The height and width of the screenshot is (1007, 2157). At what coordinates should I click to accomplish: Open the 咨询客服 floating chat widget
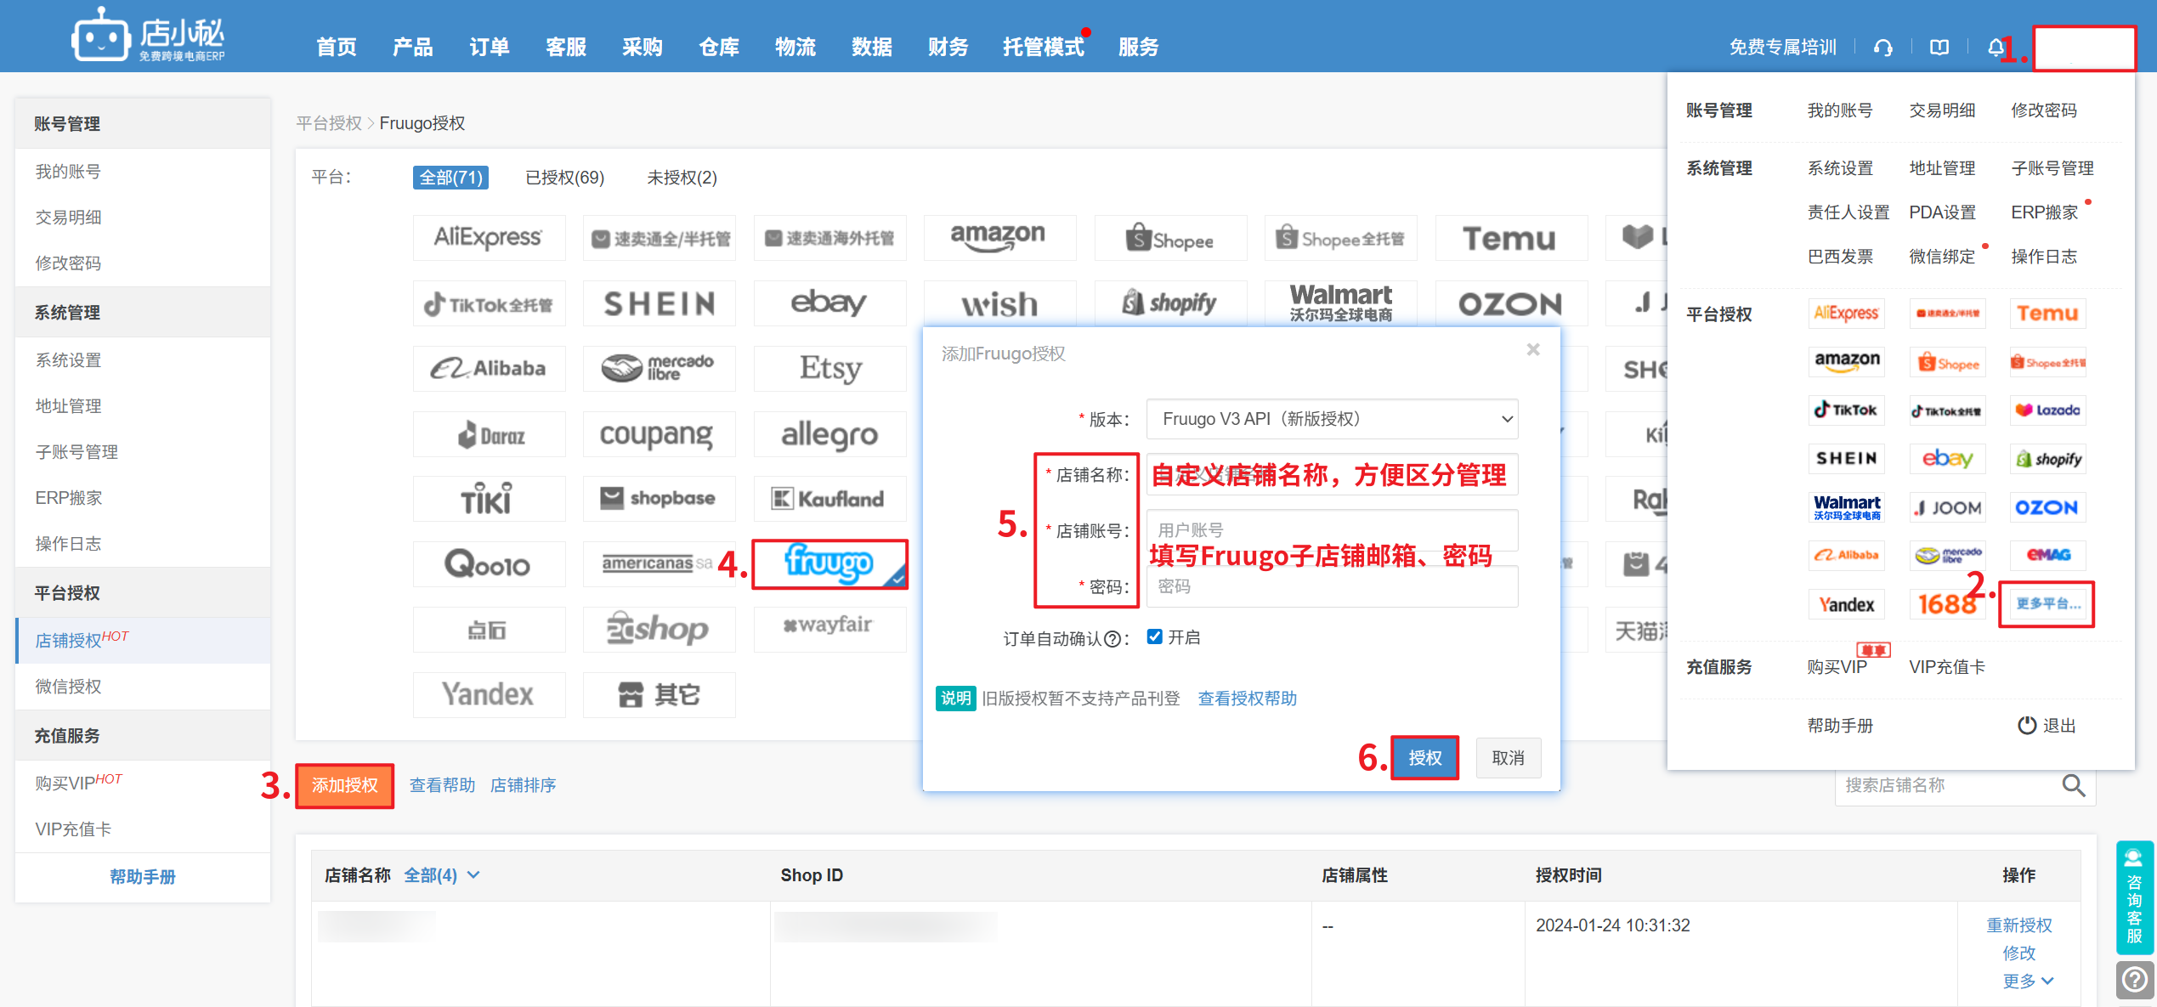pos(2134,897)
